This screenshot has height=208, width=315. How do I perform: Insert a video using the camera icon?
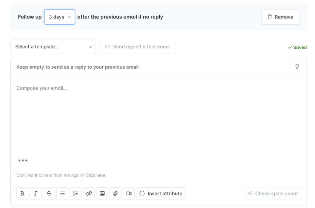click(x=129, y=193)
